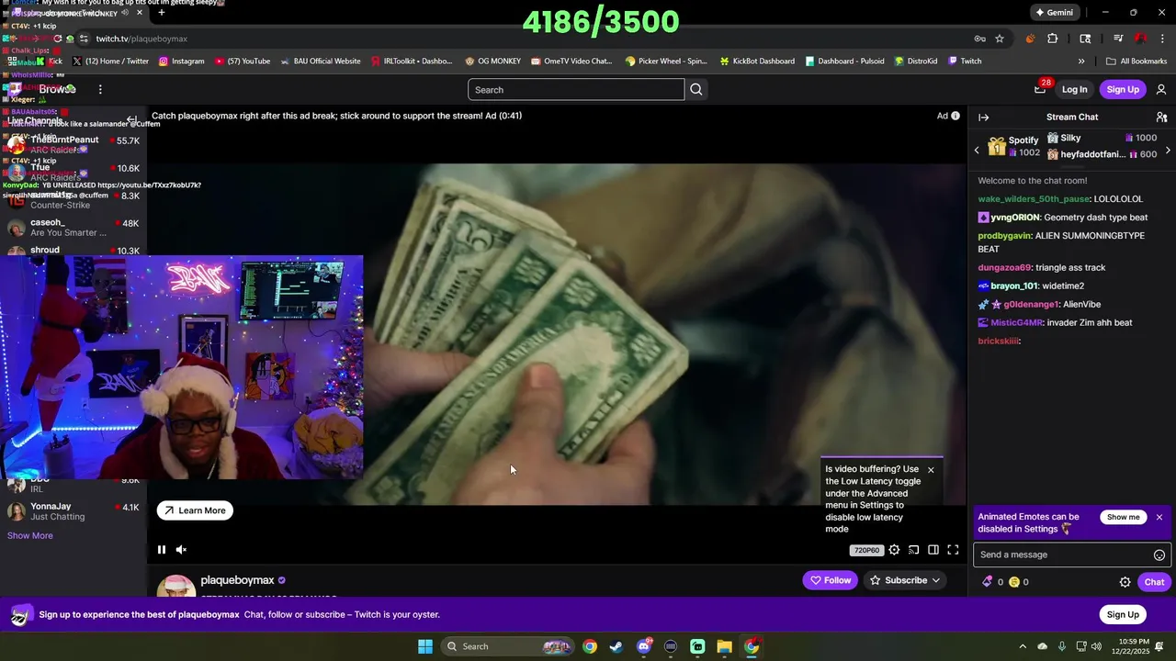Open the fullscreen view icon
The image size is (1176, 661).
click(x=953, y=550)
